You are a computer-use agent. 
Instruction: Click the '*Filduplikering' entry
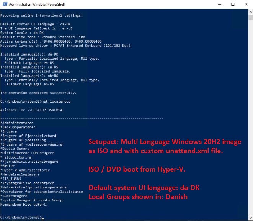[16, 157]
